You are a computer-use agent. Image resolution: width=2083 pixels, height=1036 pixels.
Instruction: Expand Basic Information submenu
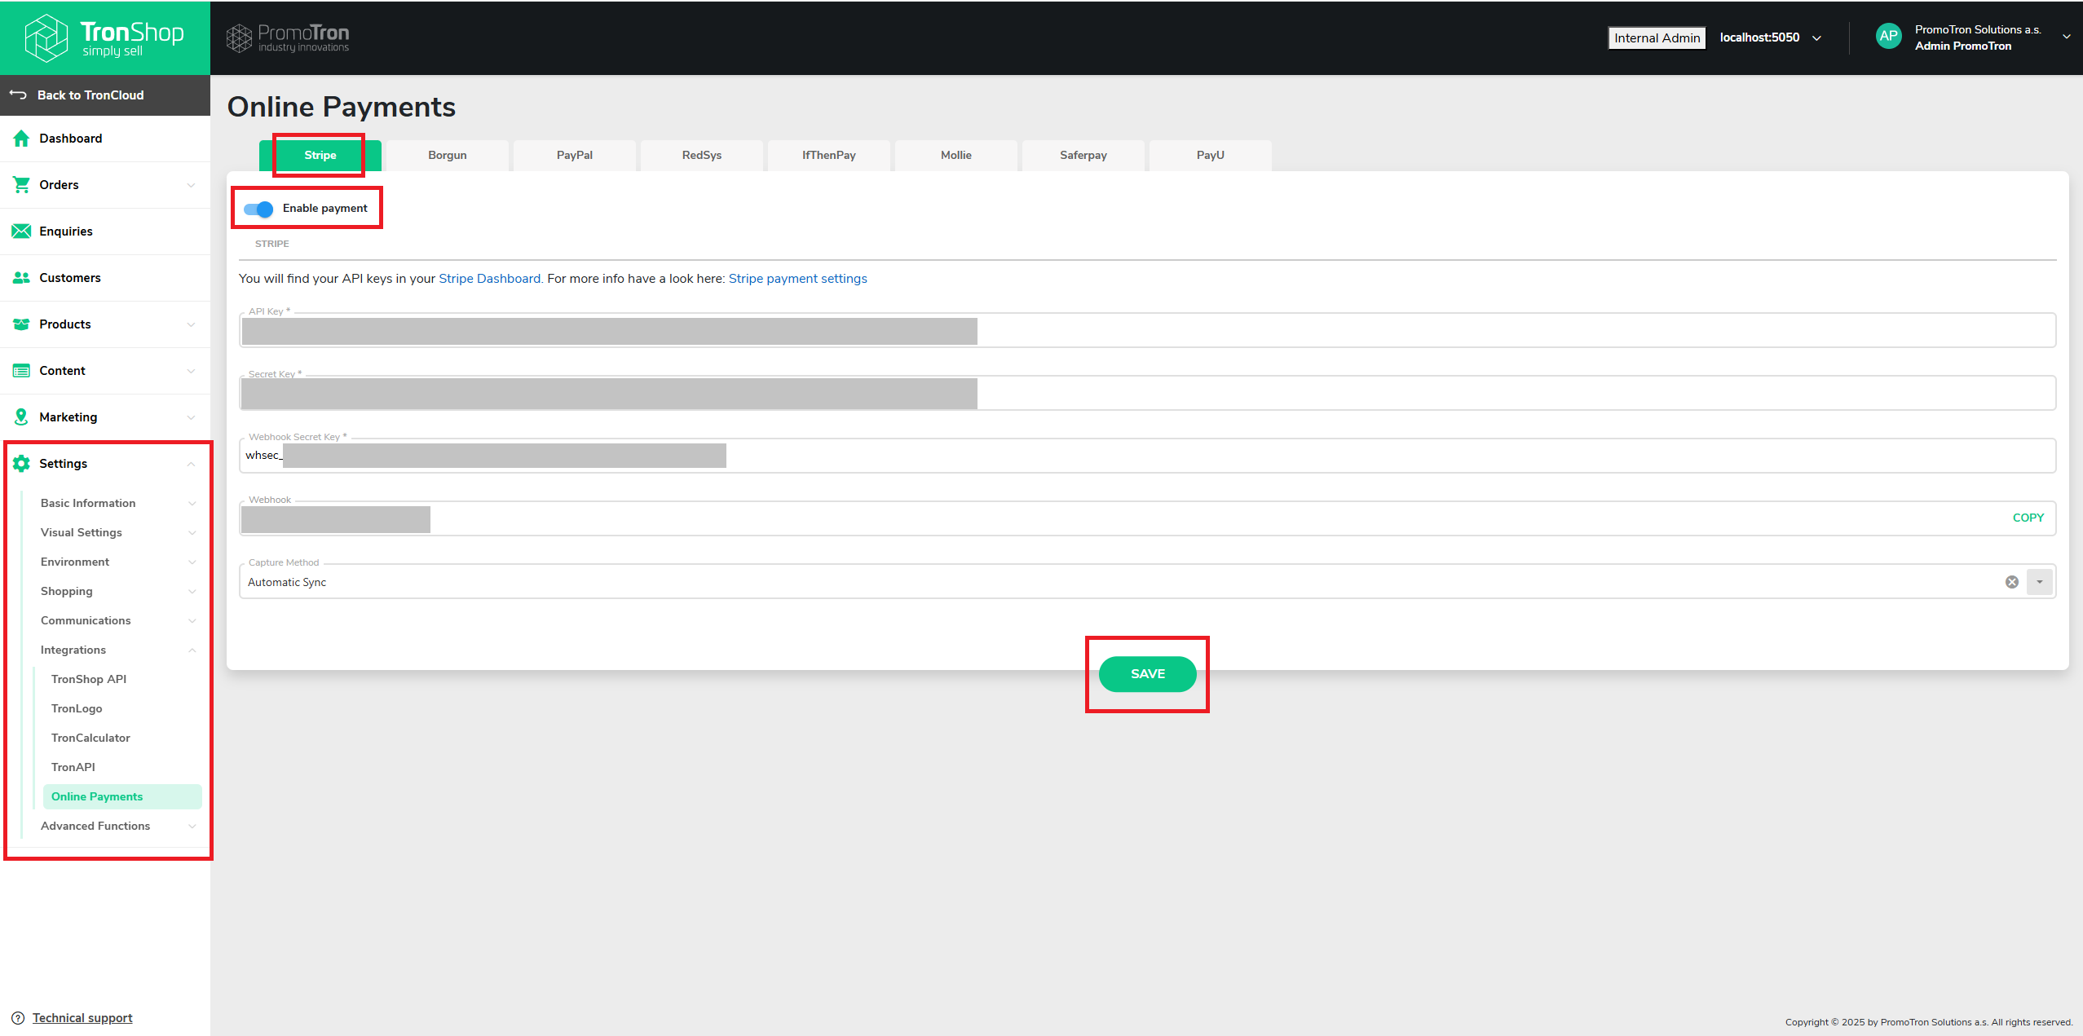[x=192, y=504]
